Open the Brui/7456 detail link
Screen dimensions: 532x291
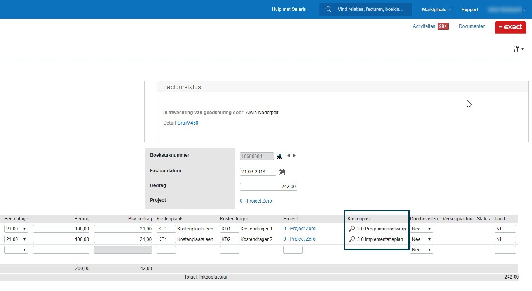tap(188, 123)
